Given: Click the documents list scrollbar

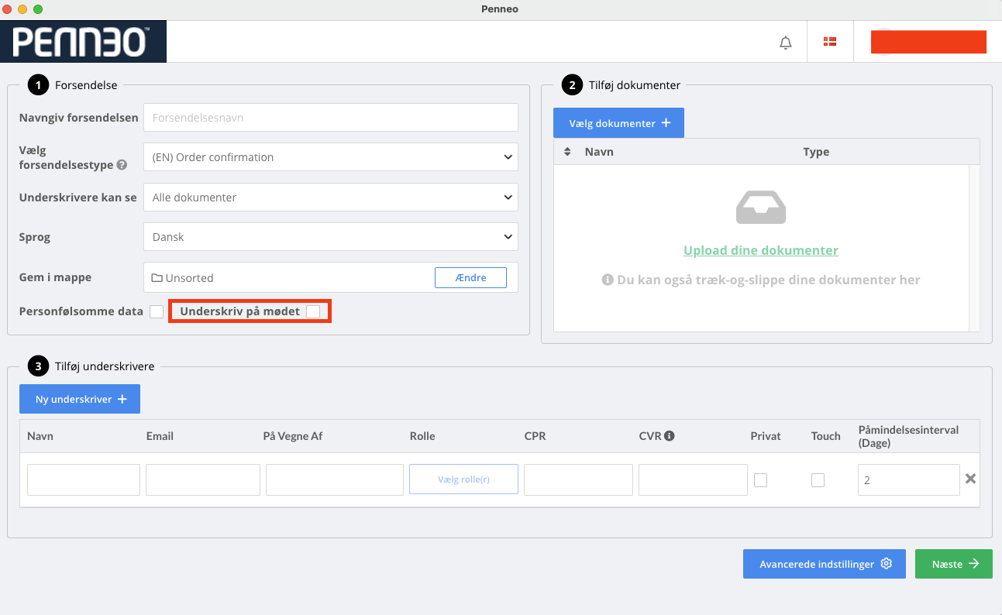Looking at the screenshot, I should pyautogui.click(x=974, y=248).
